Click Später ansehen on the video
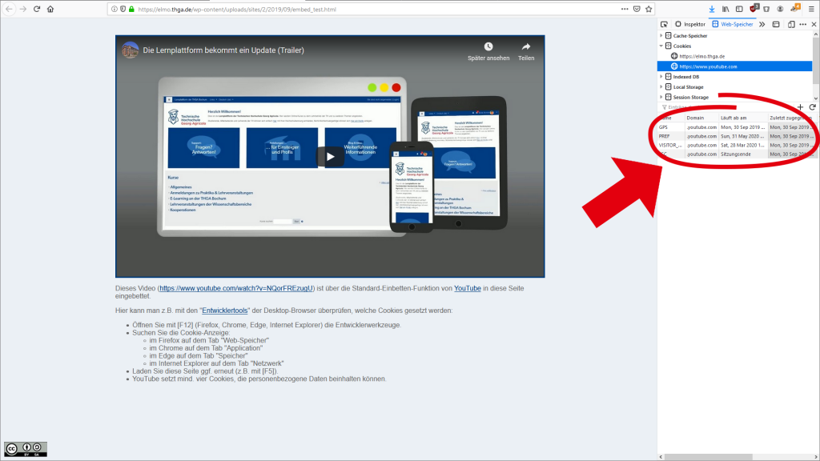820x461 pixels. pyautogui.click(x=488, y=52)
